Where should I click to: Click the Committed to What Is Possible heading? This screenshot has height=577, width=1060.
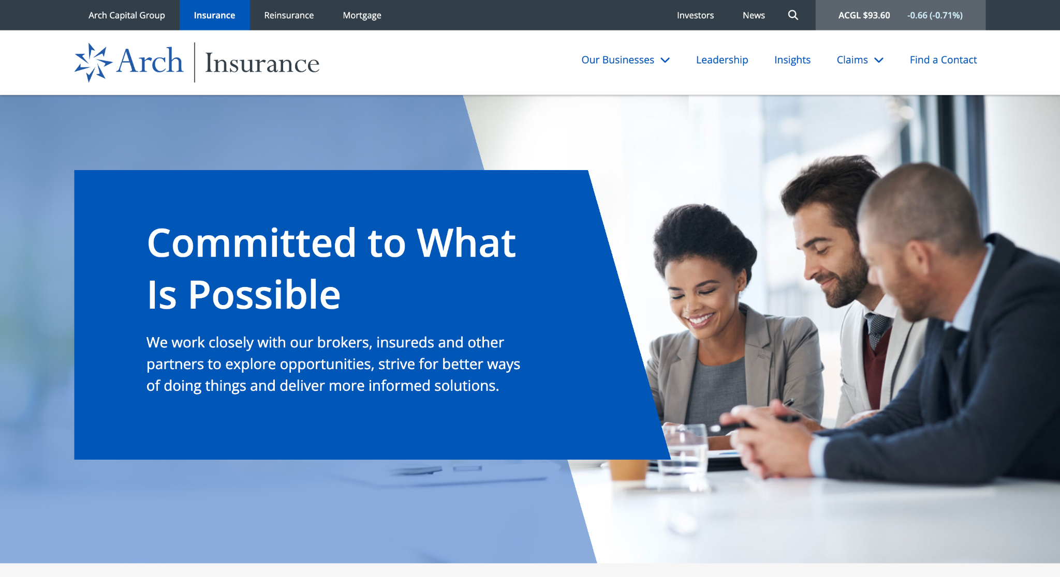[331, 268]
